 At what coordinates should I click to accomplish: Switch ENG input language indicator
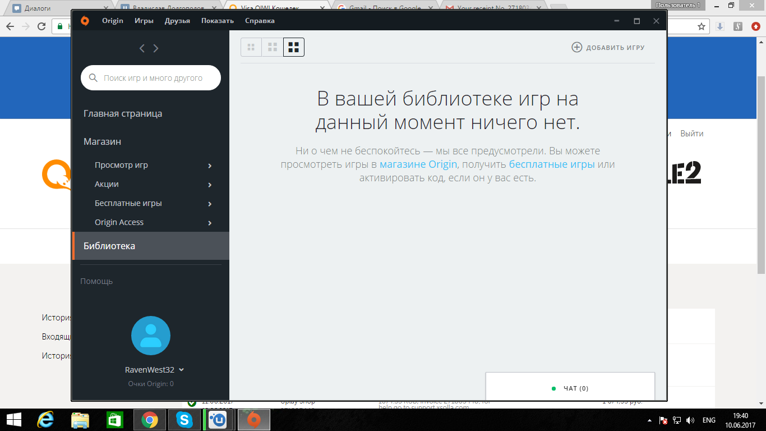pyautogui.click(x=709, y=420)
